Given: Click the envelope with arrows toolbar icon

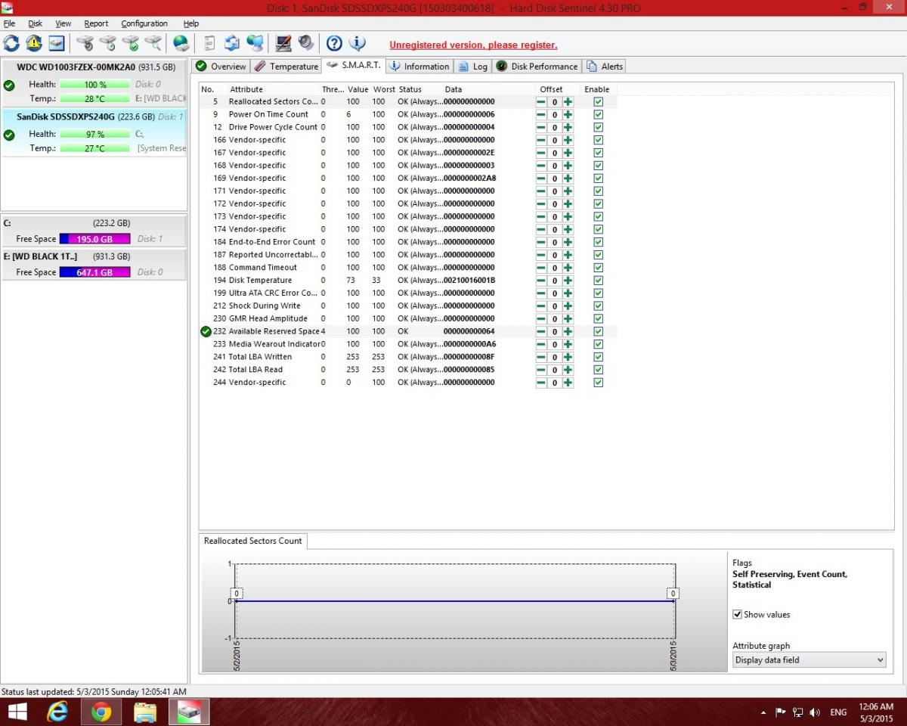Looking at the screenshot, I should (x=232, y=43).
